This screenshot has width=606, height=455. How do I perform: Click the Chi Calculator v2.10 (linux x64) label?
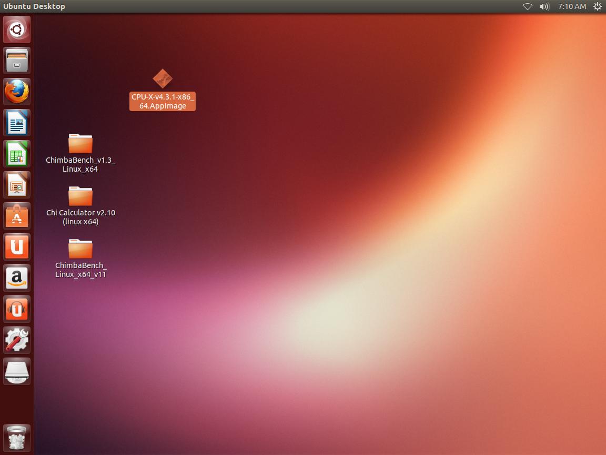(81, 217)
